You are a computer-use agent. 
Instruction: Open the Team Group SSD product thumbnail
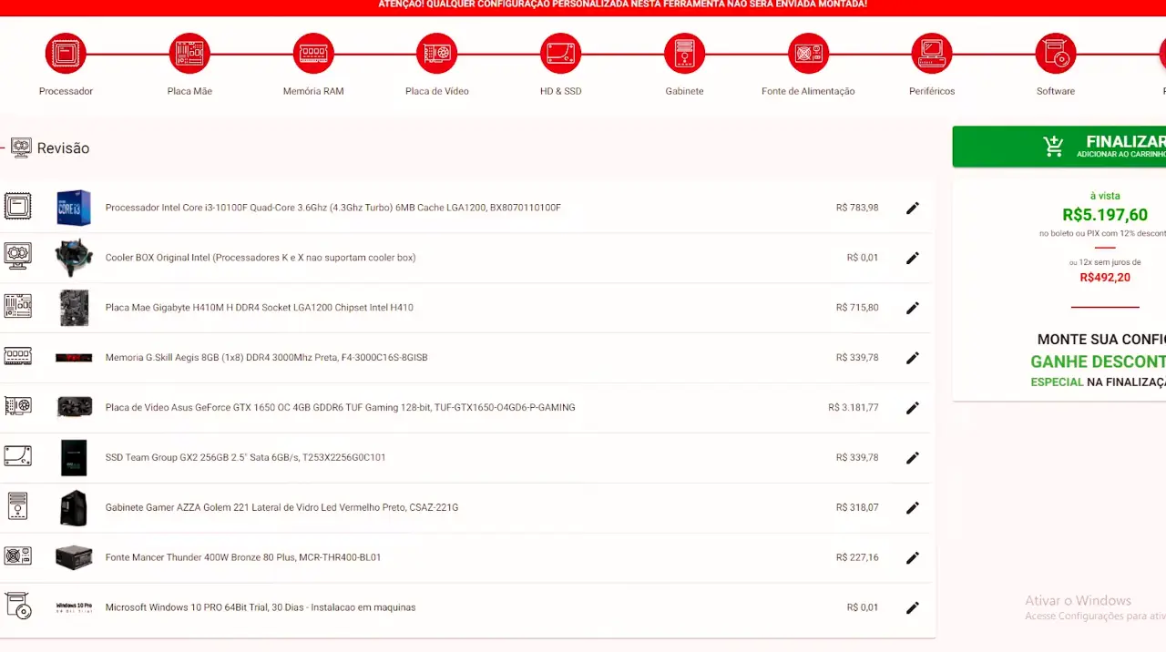[x=74, y=457]
